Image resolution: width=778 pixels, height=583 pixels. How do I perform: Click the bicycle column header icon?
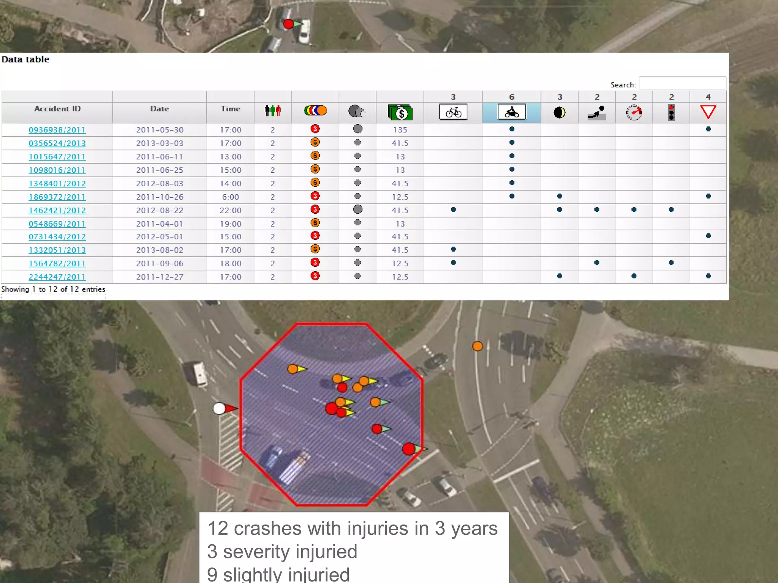[x=453, y=112]
